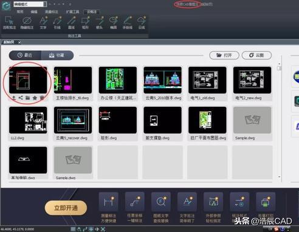
Task: Open the 主楼给排水 drawing thumbnail
Action: [x=73, y=80]
